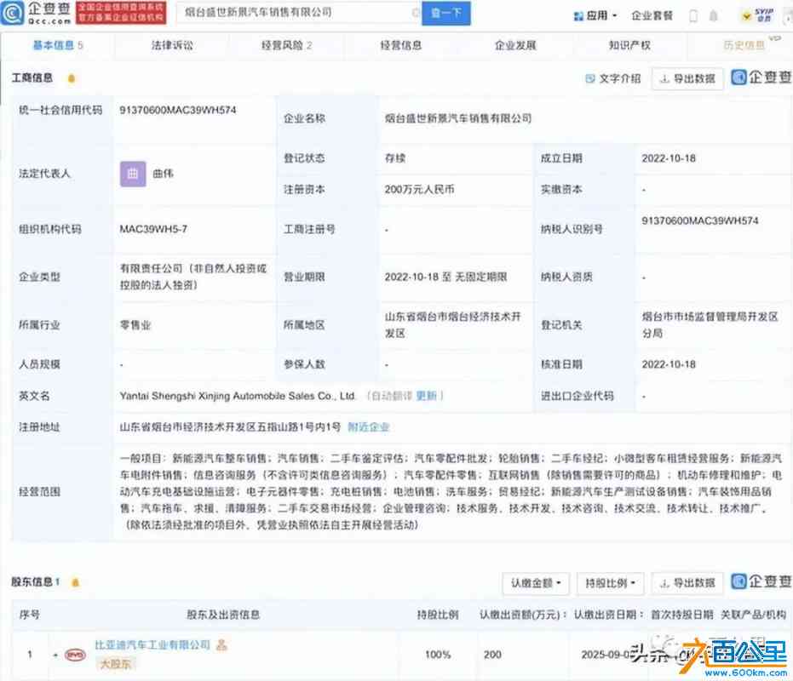Click organization code MAC39WH5-7 value
This screenshot has height=681, width=793.
click(153, 229)
